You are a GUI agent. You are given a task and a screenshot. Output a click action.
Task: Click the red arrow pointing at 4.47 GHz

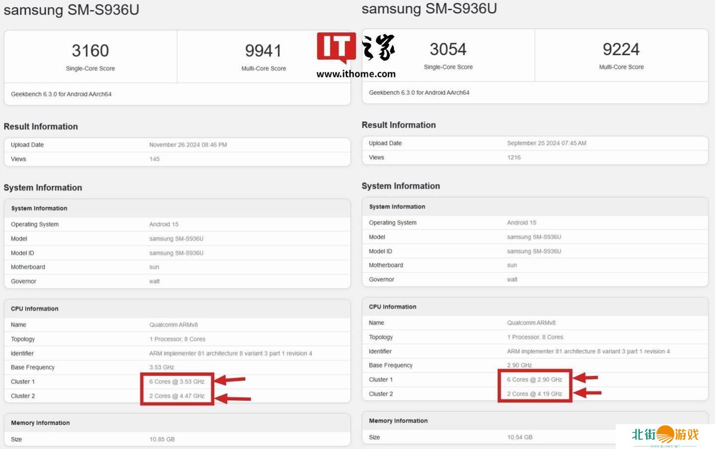click(x=232, y=398)
